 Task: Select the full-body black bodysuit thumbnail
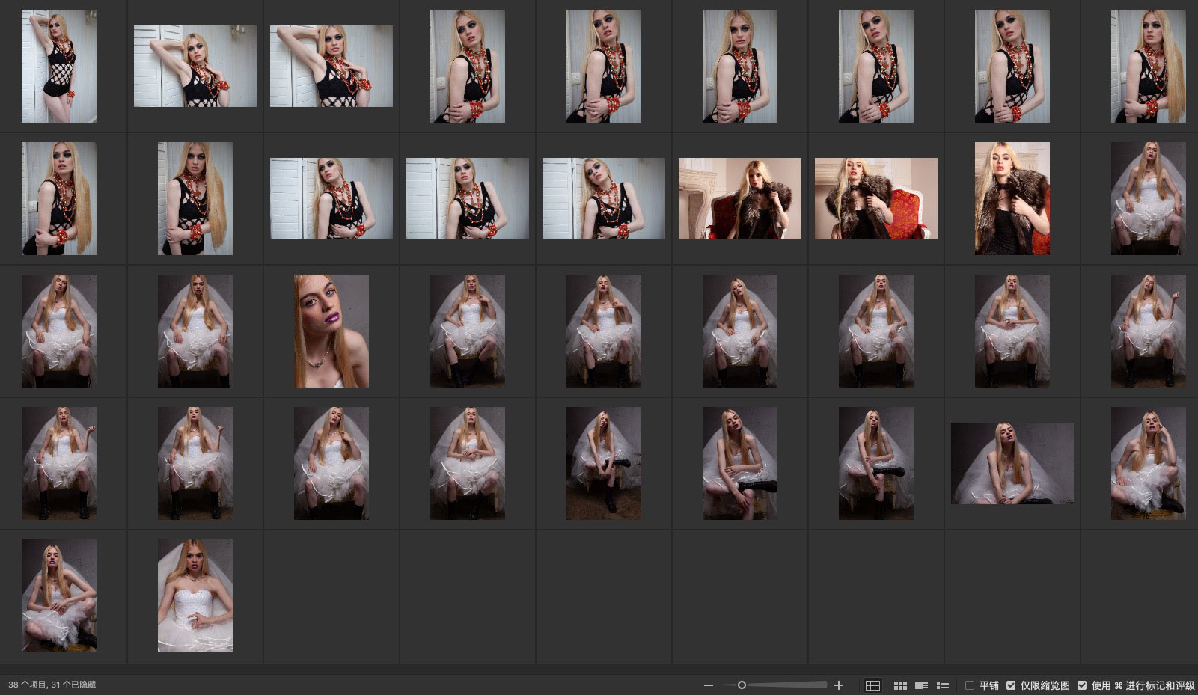[58, 66]
